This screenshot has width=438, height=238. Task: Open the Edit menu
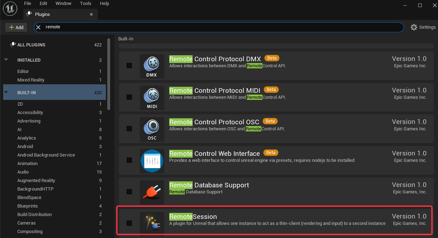pyautogui.click(x=43, y=4)
